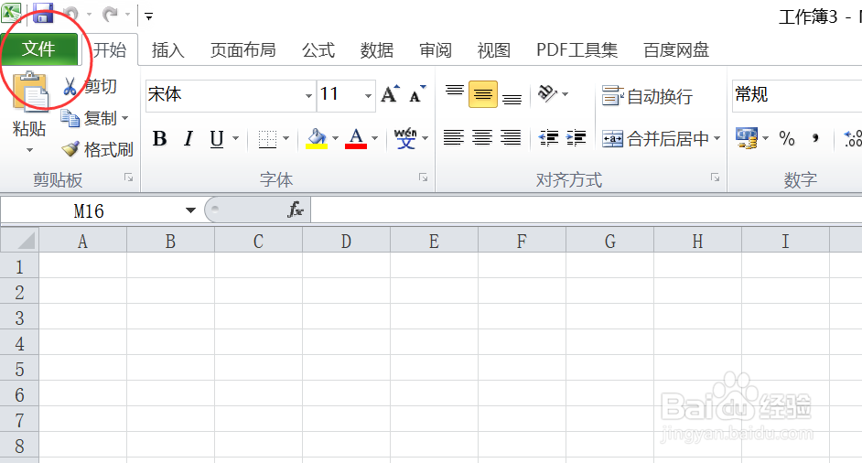This screenshot has width=862, height=463.
Task: Click the select-all corner triangle
Action: tap(20, 240)
